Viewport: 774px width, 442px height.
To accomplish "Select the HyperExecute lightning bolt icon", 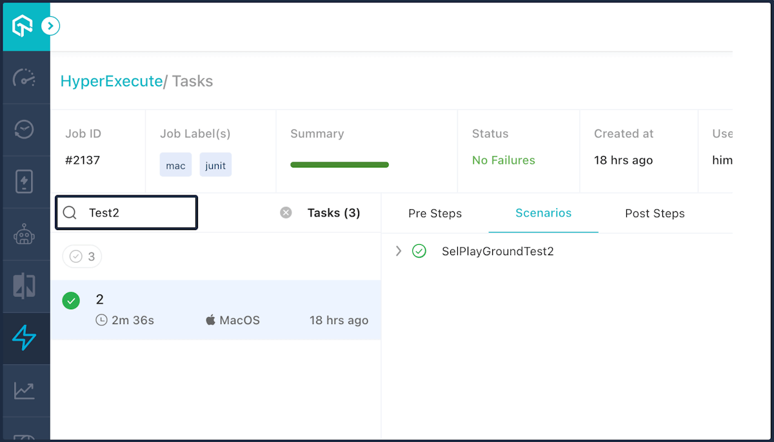I will click(x=25, y=338).
